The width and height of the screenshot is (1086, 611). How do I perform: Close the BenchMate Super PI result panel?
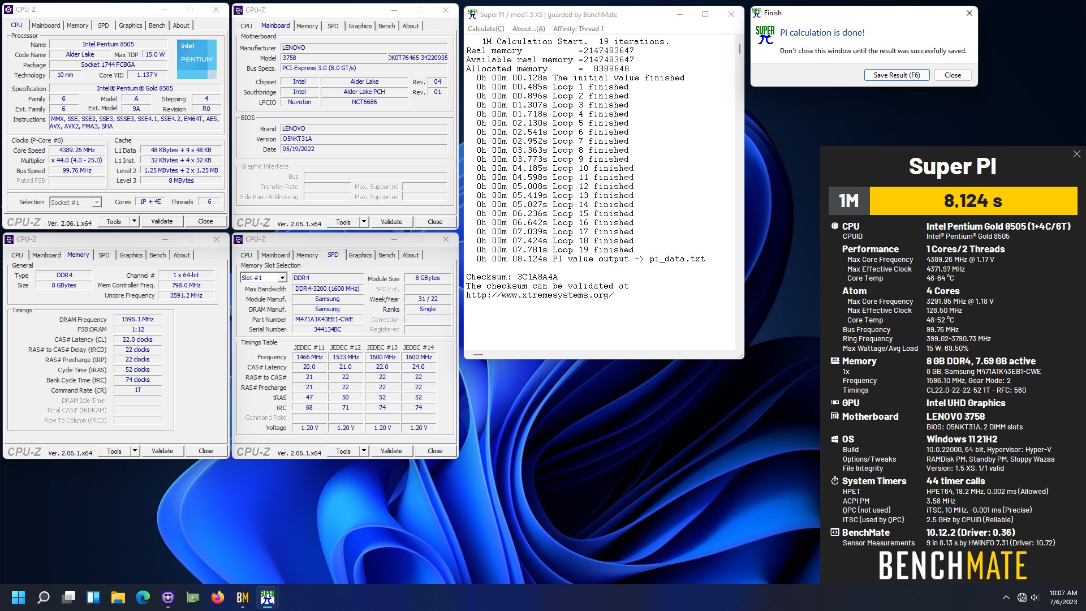tap(1076, 154)
